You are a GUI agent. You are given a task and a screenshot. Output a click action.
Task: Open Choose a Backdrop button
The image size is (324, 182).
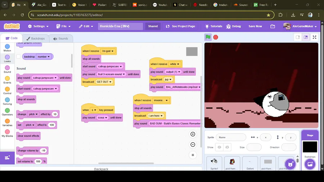click(x=310, y=164)
